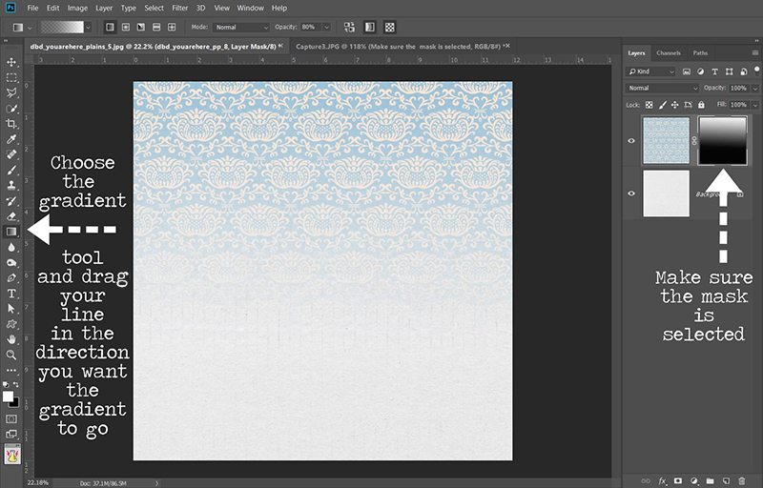Toggle visibility of the patterned top layer

pyautogui.click(x=631, y=140)
